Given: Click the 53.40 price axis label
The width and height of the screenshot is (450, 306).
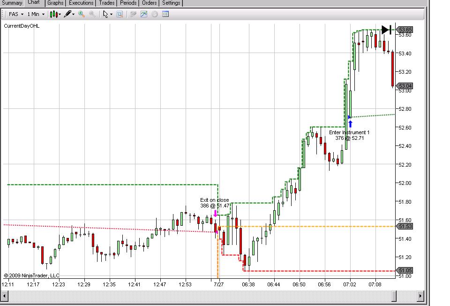Looking at the screenshot, I should (x=405, y=54).
